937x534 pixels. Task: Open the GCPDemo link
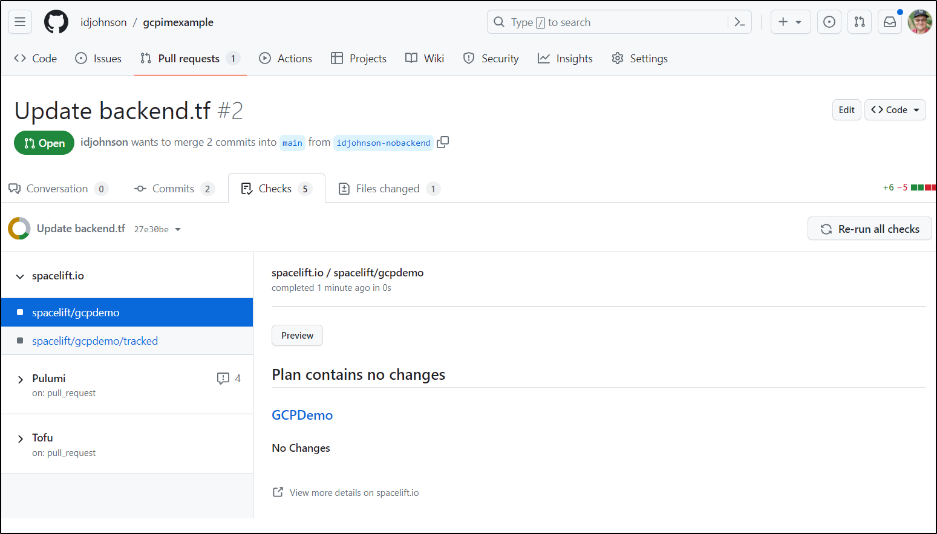point(302,415)
